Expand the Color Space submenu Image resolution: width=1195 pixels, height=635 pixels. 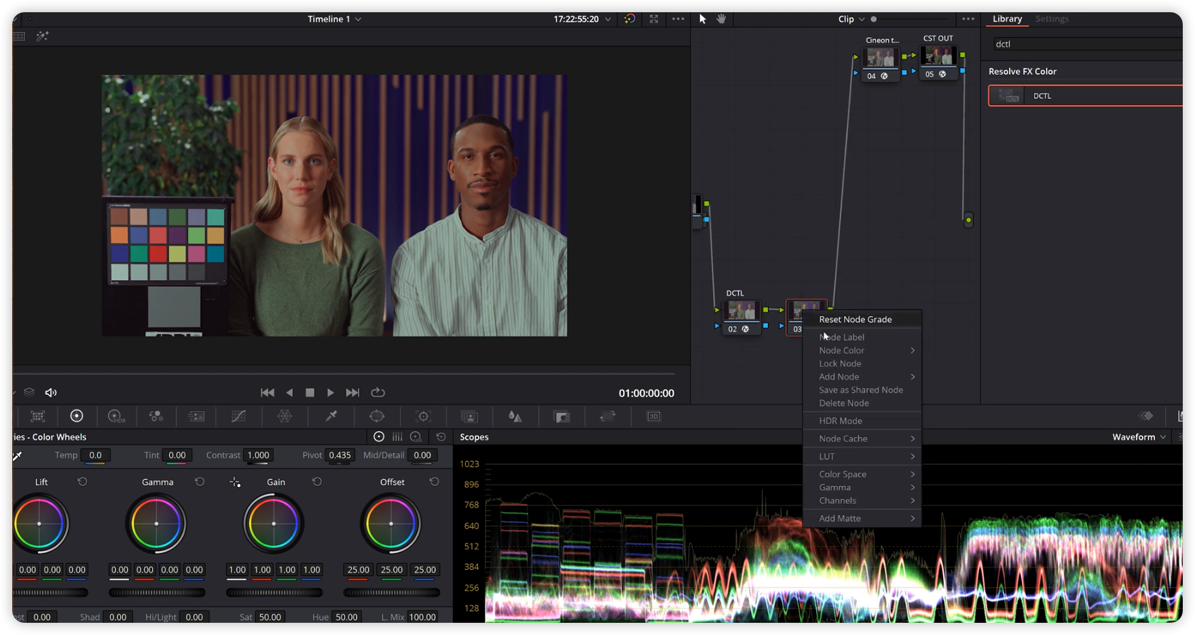click(862, 474)
